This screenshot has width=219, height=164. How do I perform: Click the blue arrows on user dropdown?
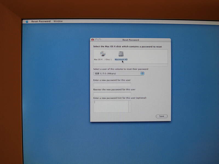tap(142, 73)
